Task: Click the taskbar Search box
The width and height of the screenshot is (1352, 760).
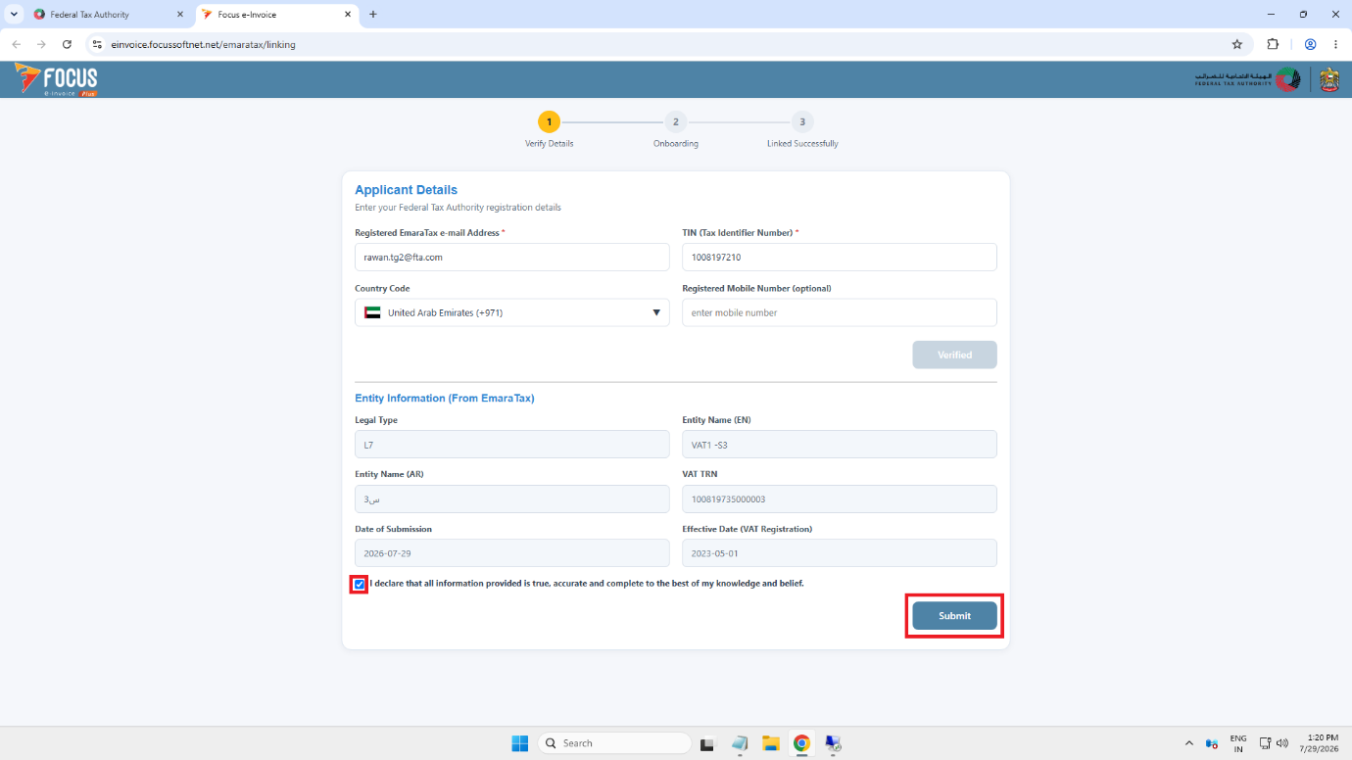Action: pyautogui.click(x=613, y=743)
